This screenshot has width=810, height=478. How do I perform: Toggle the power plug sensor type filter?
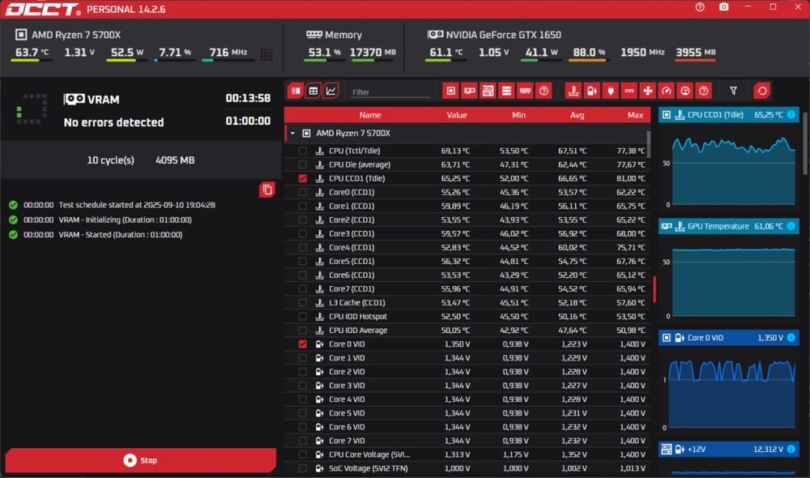[611, 91]
